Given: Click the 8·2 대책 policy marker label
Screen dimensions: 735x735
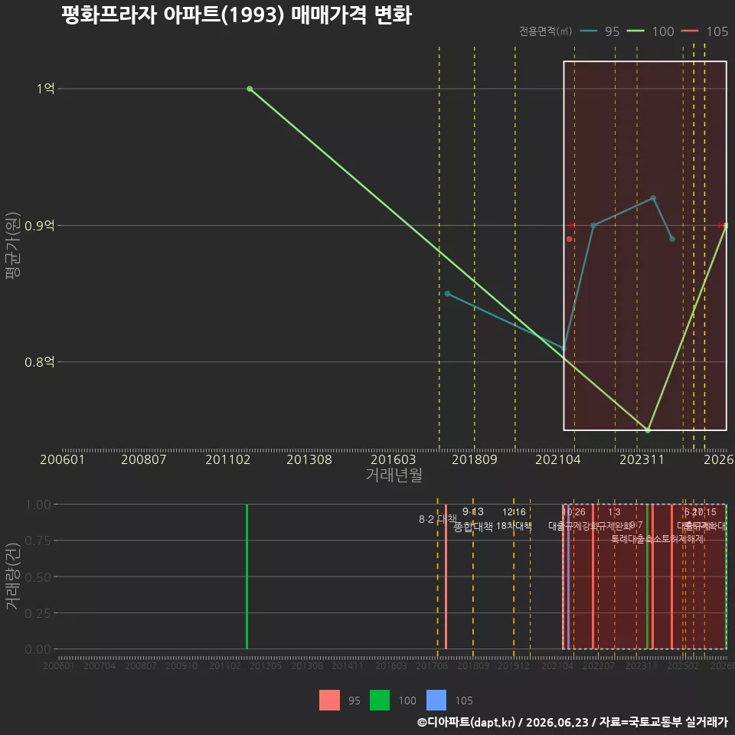Looking at the screenshot, I should pos(437,519).
